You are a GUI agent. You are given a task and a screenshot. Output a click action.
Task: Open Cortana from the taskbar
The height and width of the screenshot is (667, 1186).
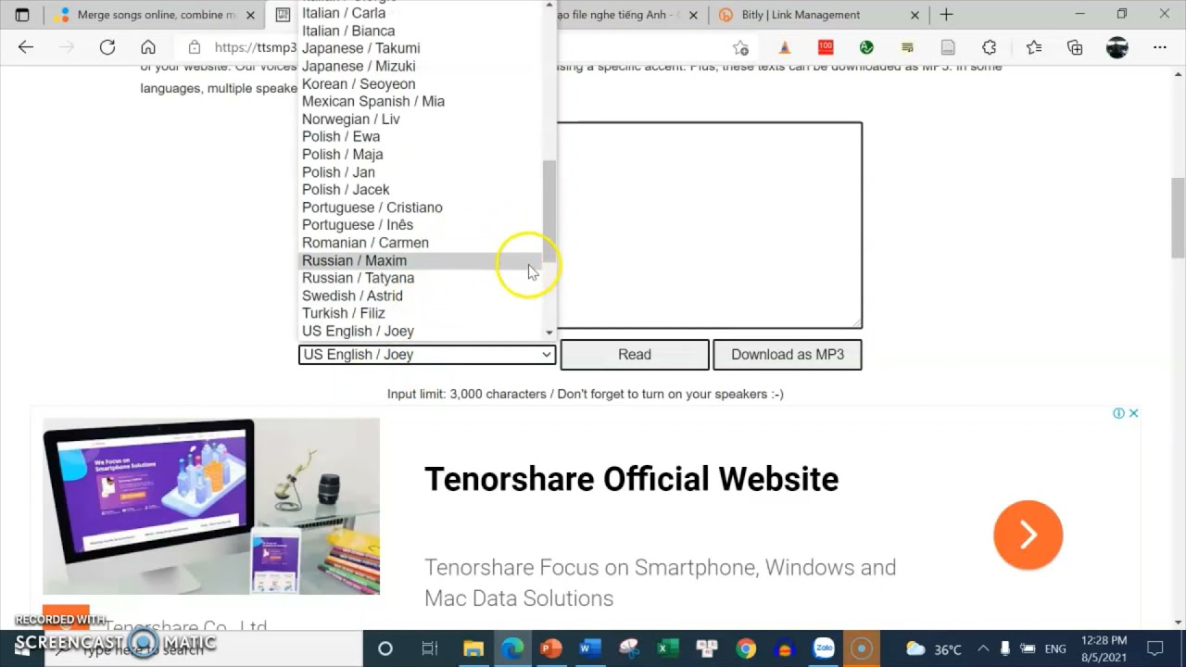click(385, 648)
